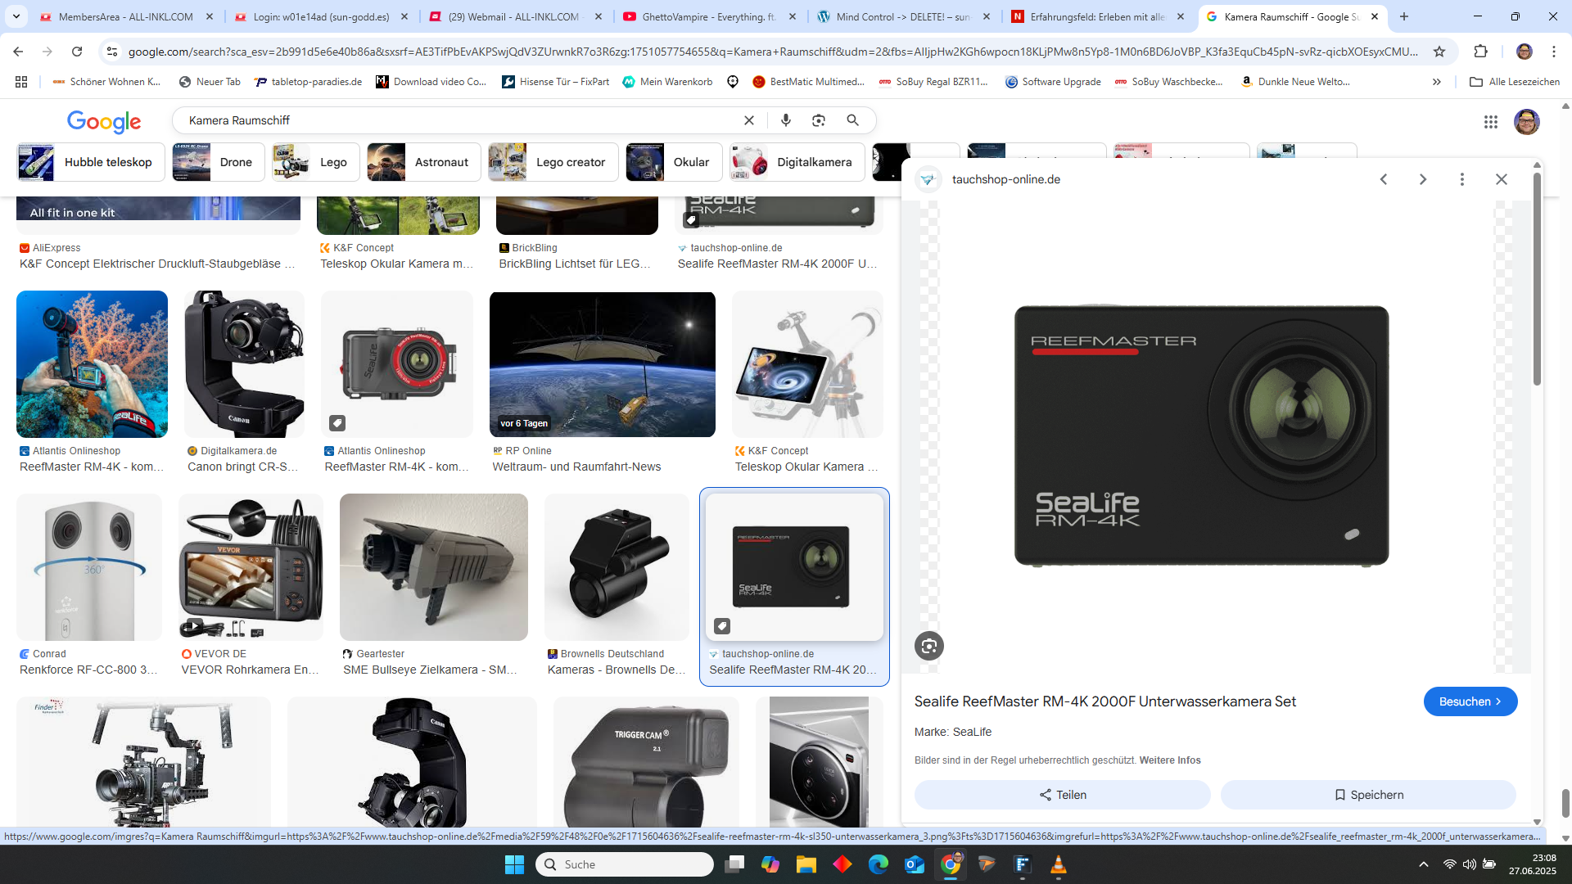Open VLC media player from taskbar
The image size is (1572, 884).
point(1059,864)
